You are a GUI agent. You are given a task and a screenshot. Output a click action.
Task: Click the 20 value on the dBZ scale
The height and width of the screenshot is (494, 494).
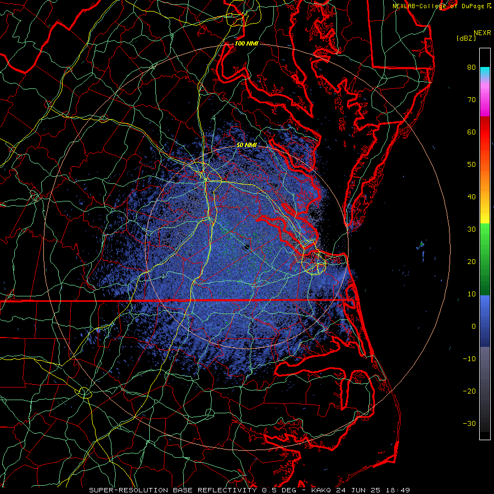click(471, 261)
